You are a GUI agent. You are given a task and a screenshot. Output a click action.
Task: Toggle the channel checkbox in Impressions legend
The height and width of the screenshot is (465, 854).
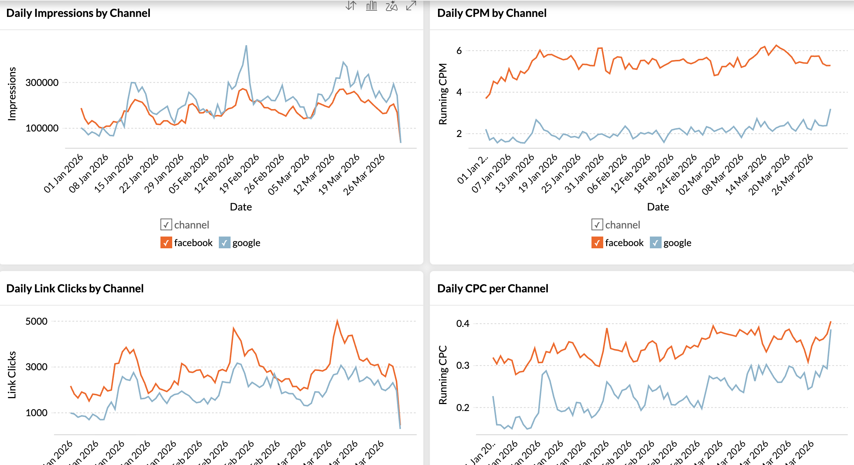click(x=166, y=224)
